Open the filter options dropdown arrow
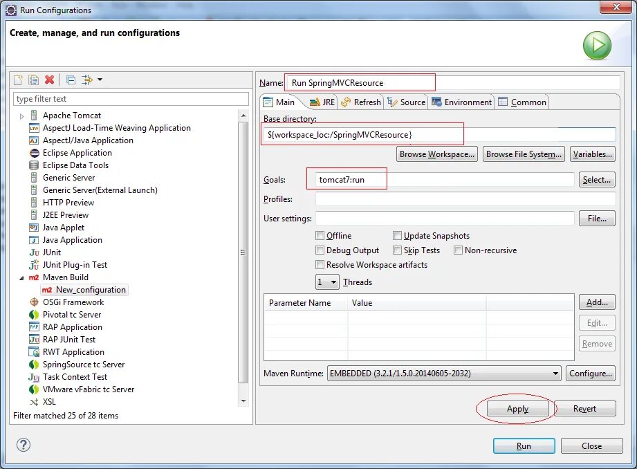 coord(100,80)
